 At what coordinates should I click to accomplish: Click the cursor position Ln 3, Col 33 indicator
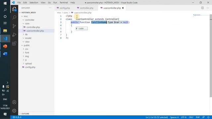[x=157, y=117]
